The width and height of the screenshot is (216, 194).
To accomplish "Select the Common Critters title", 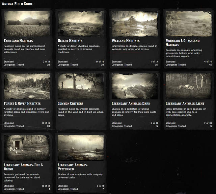I will [x=71, y=104].
